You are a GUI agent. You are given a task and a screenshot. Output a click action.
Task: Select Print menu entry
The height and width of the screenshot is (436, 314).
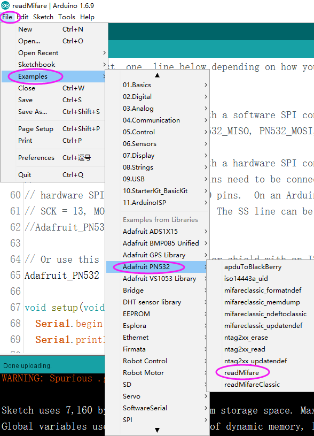tap(53, 140)
